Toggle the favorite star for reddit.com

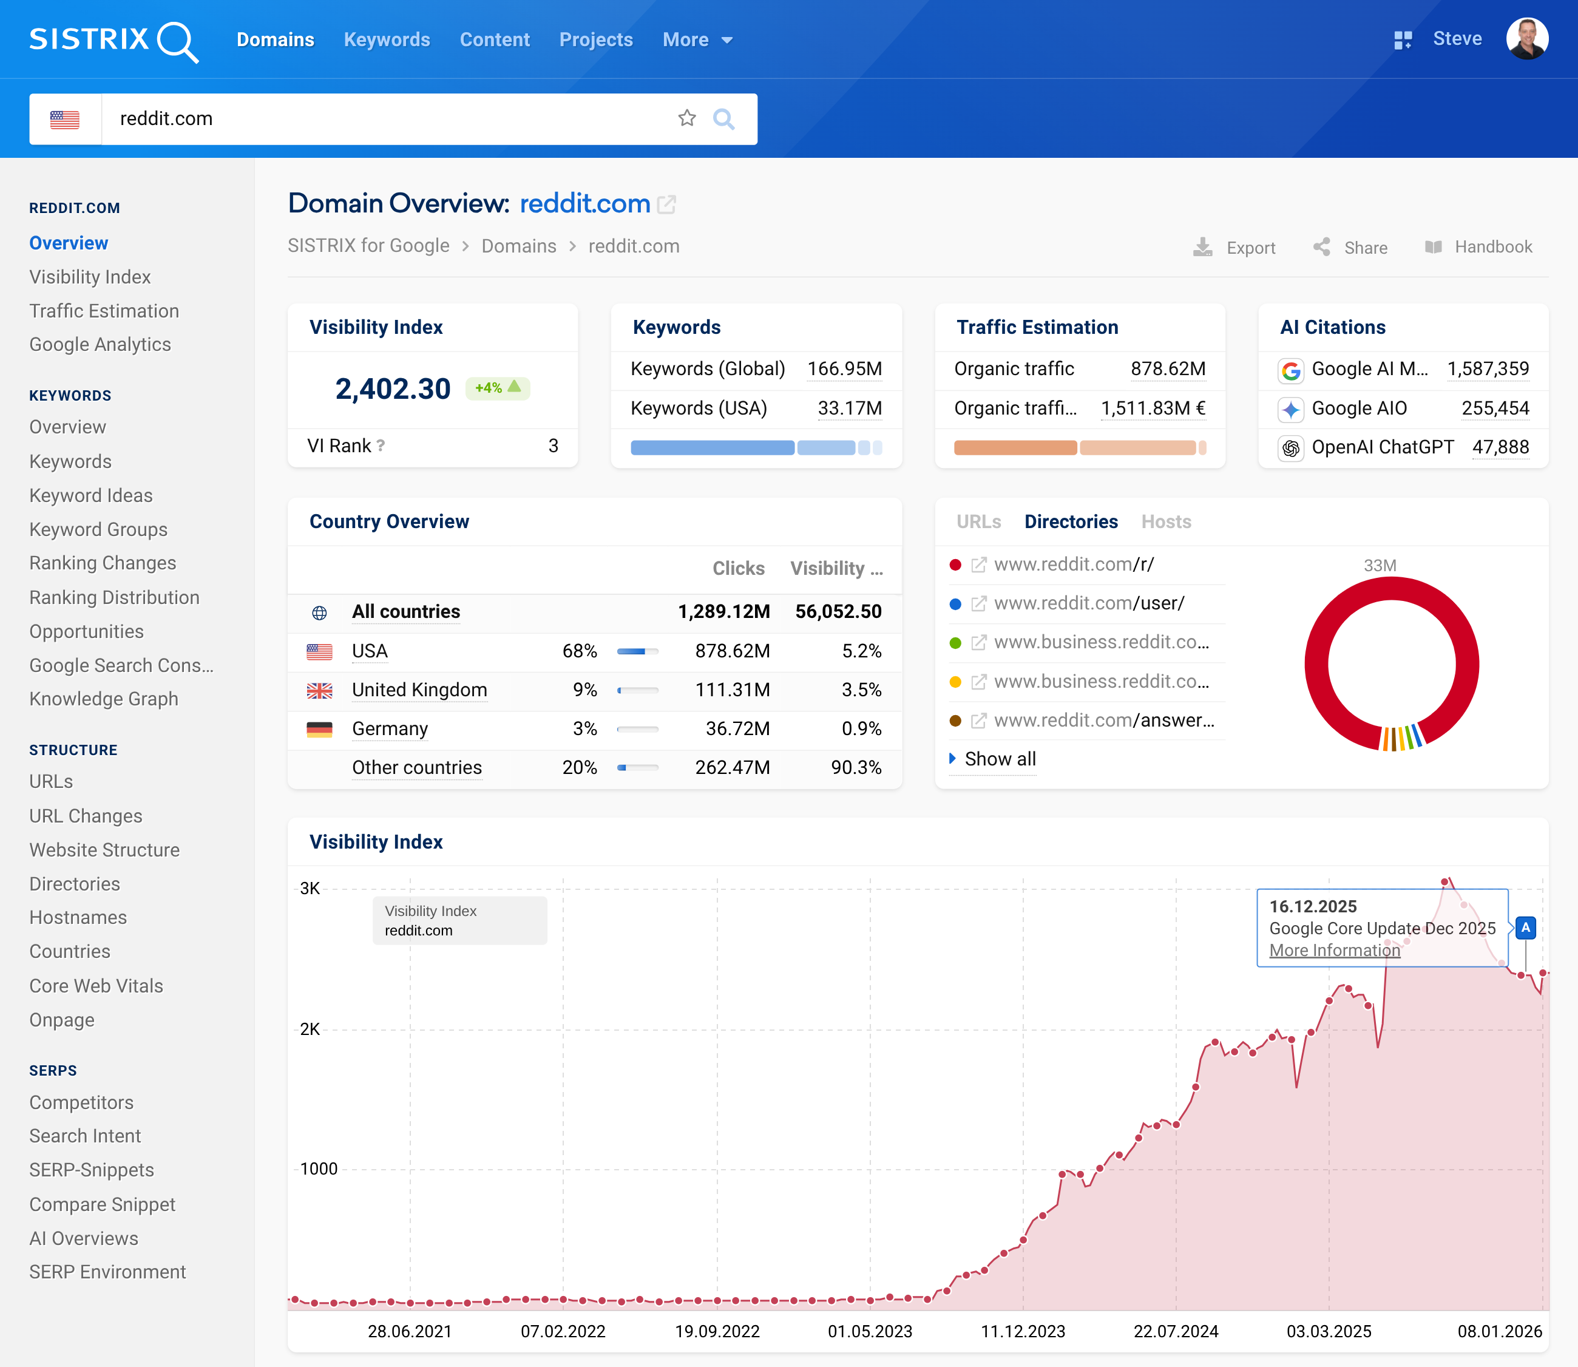coord(687,118)
